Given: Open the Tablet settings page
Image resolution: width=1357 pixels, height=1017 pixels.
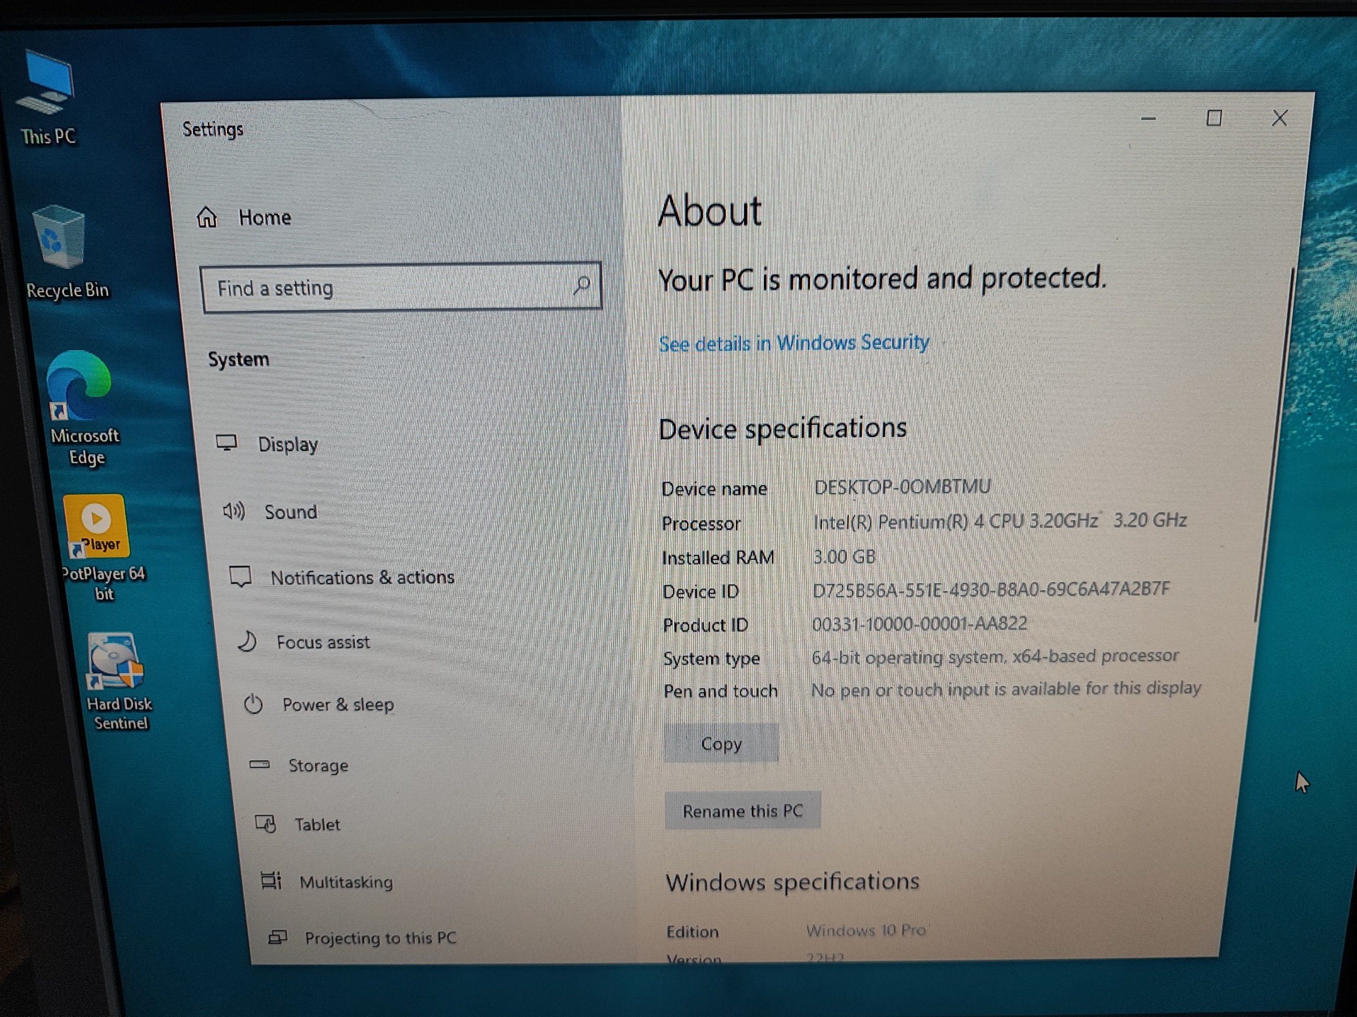Looking at the screenshot, I should [x=317, y=825].
